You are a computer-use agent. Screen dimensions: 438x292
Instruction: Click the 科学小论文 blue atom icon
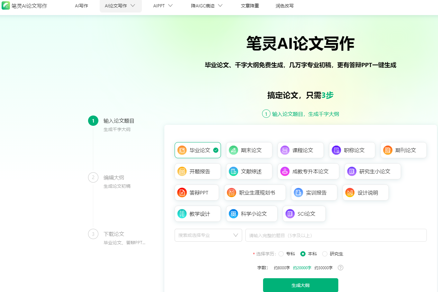tap(233, 214)
